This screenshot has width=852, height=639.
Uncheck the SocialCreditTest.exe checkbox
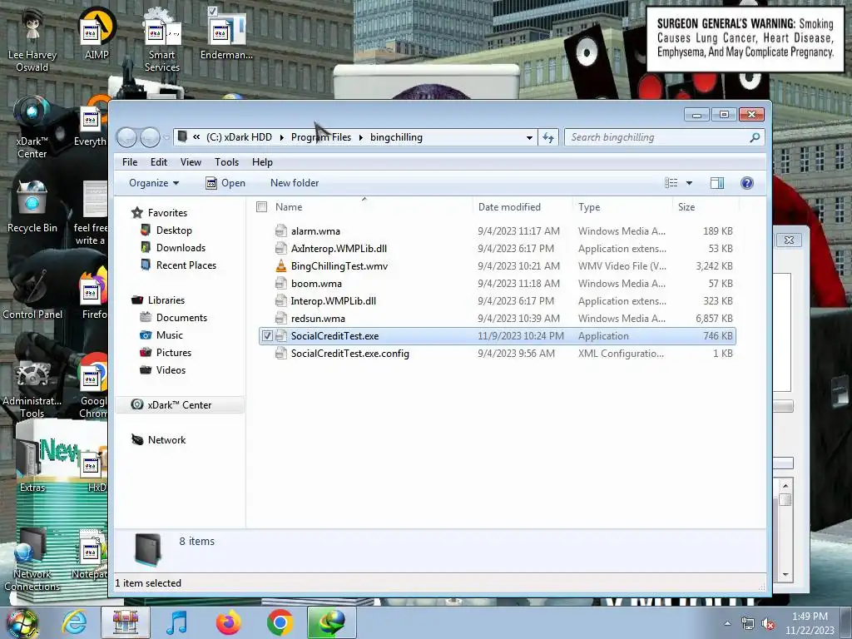267,336
